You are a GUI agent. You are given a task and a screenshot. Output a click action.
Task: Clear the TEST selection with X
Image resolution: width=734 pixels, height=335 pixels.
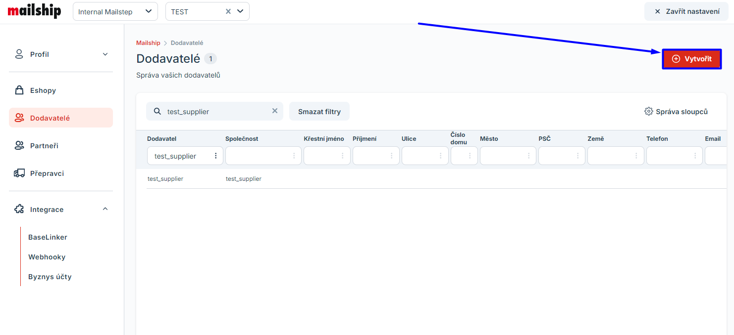tap(228, 11)
